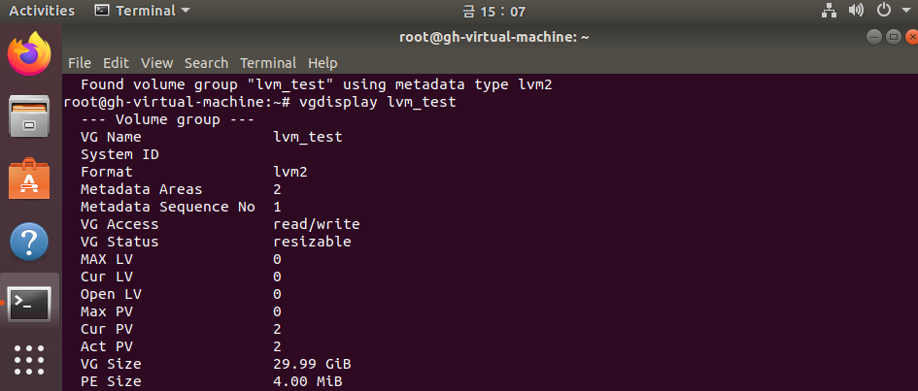Image resolution: width=918 pixels, height=391 pixels.
Task: Open the Help dock icon
Action: tap(29, 241)
